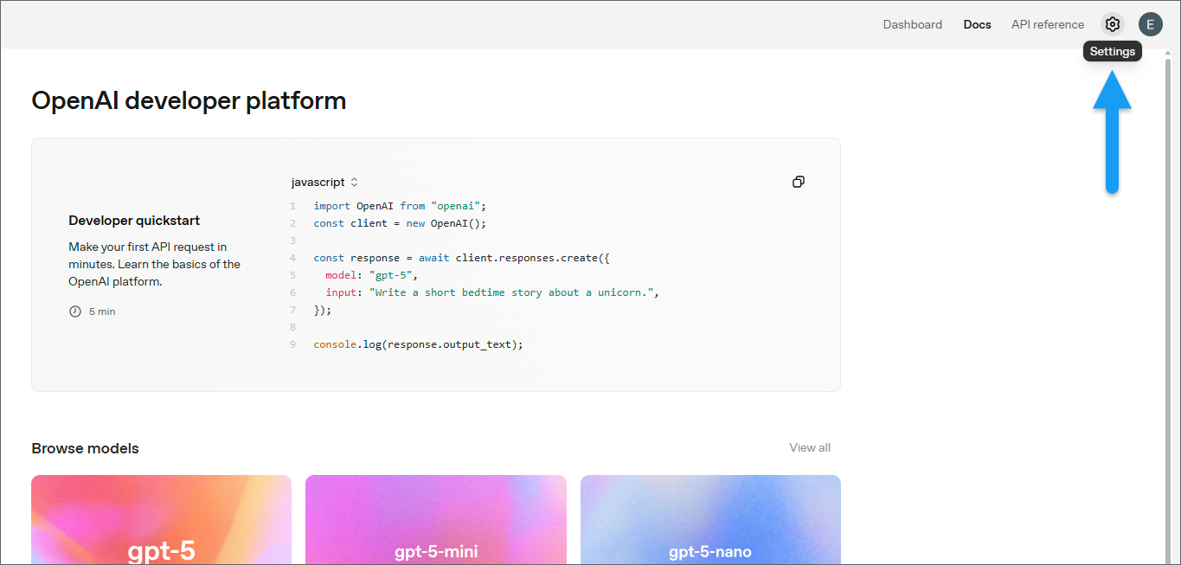
Task: Click the "import OpenAI" code line
Action: pos(400,206)
